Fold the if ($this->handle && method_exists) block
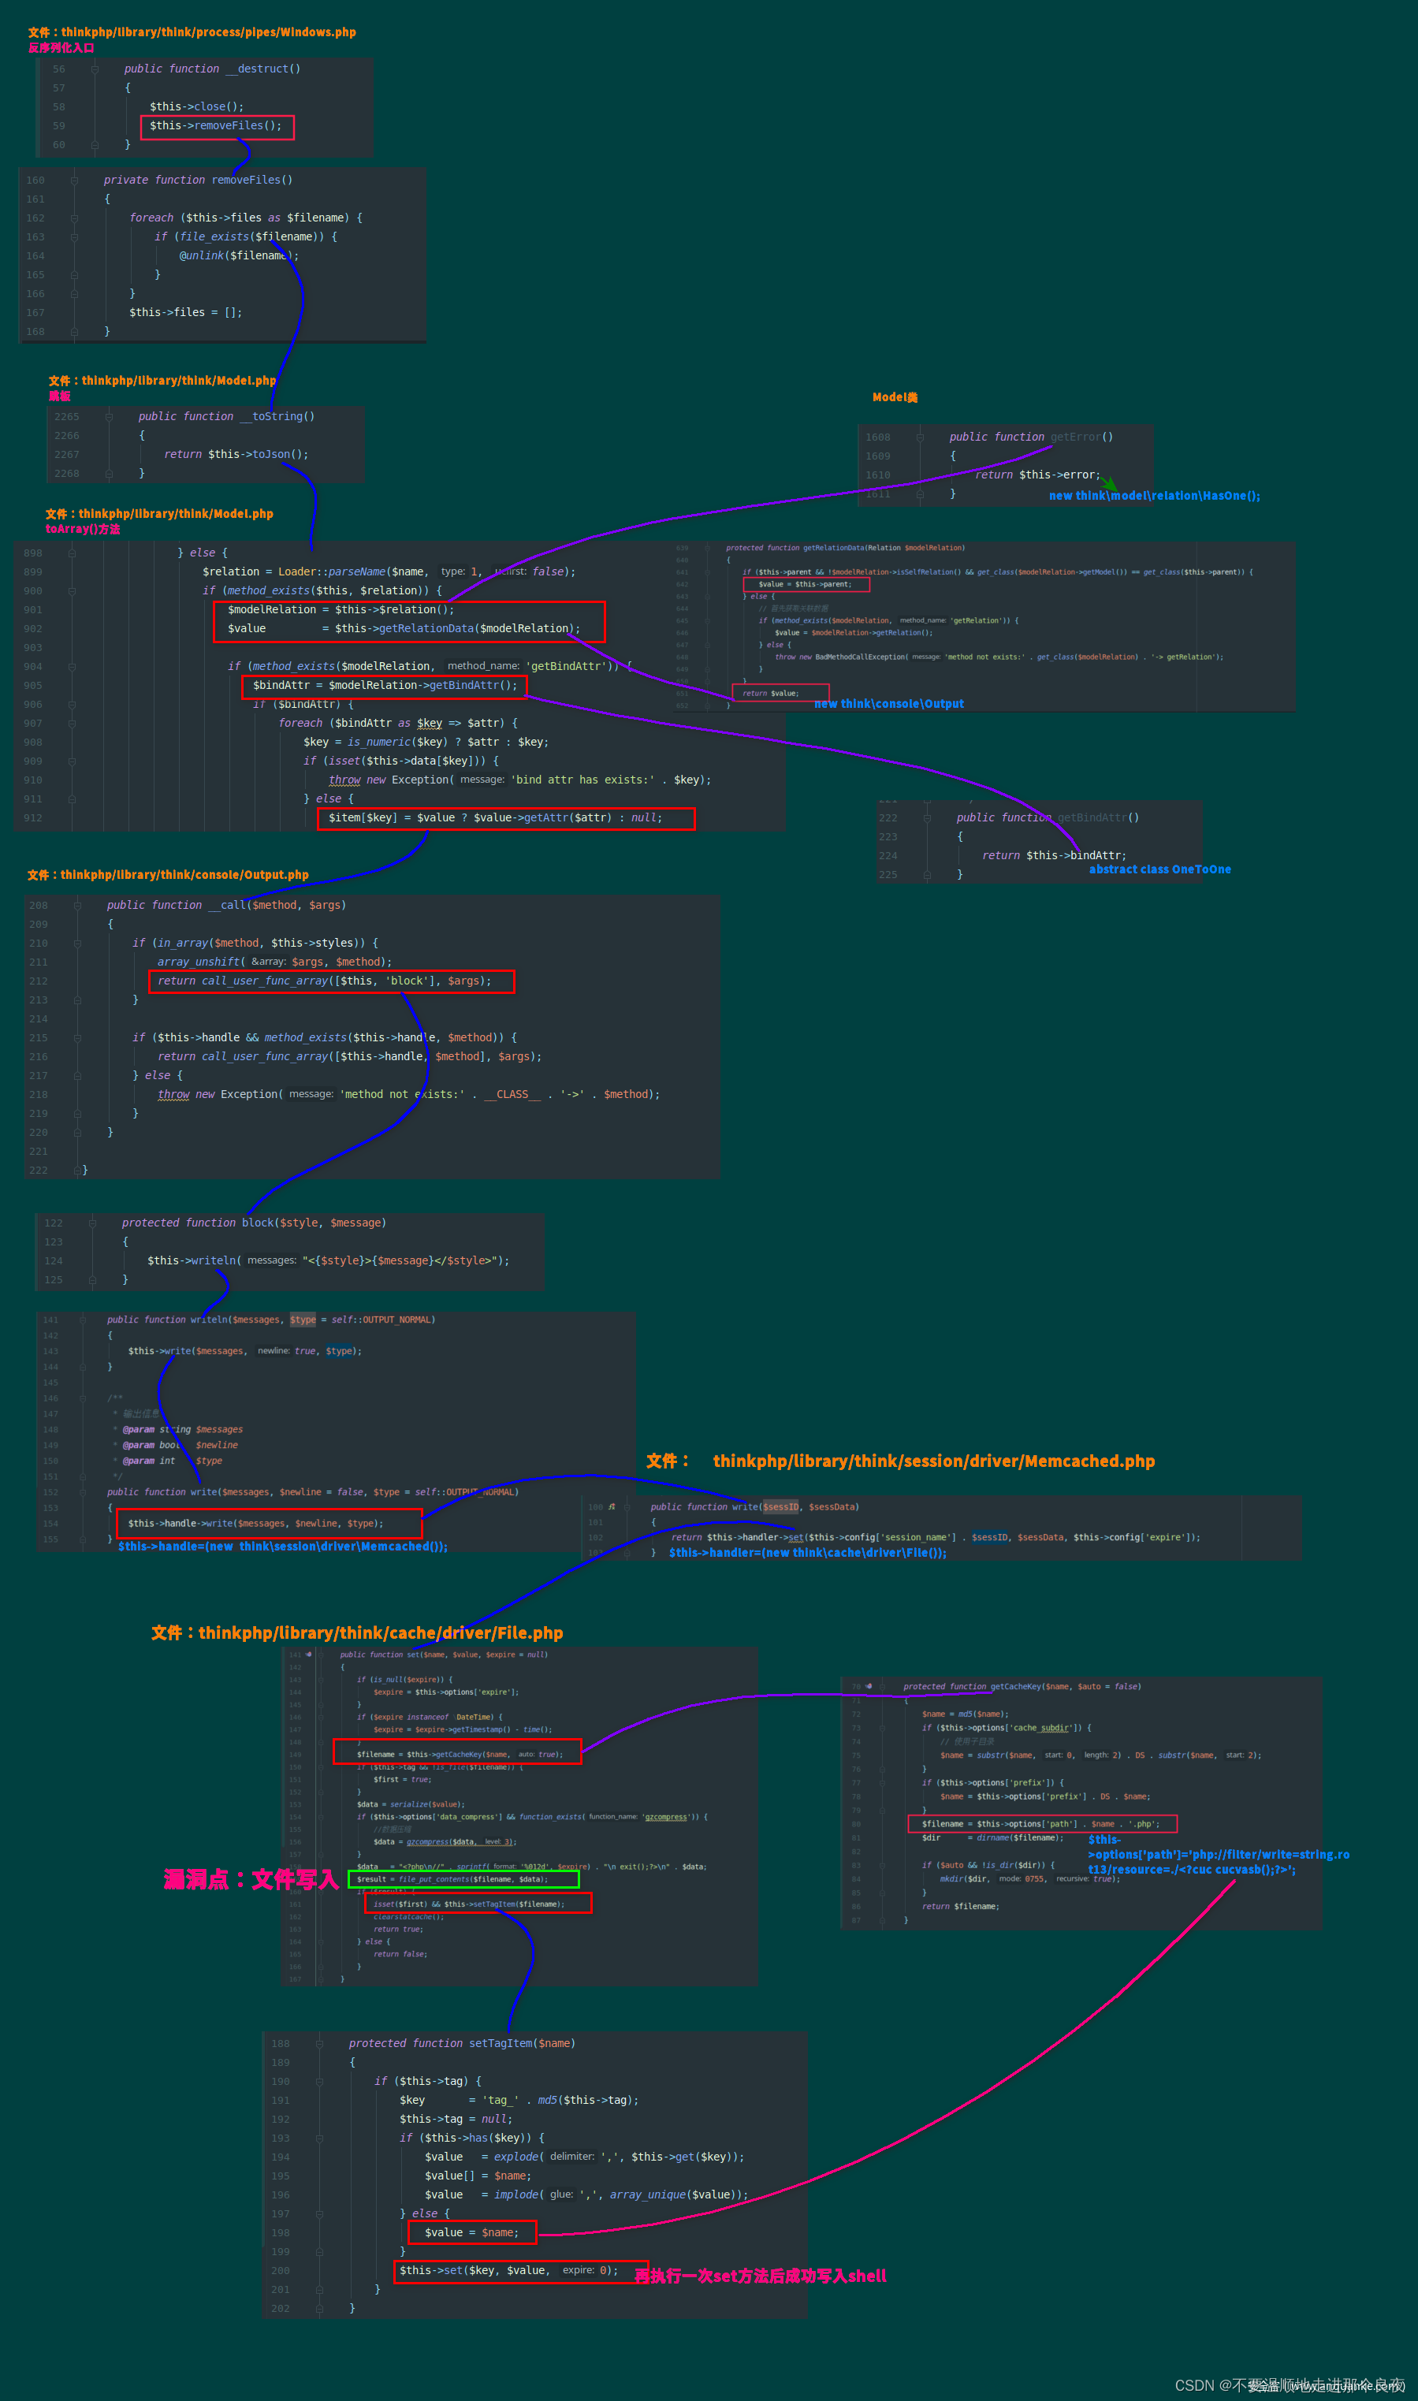This screenshot has height=2401, width=1418. tap(77, 1037)
